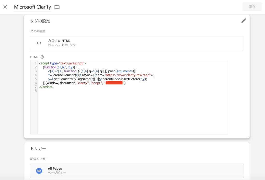Select the カスタム HTML tag type row
The height and width of the screenshot is (180, 265).
point(137,43)
